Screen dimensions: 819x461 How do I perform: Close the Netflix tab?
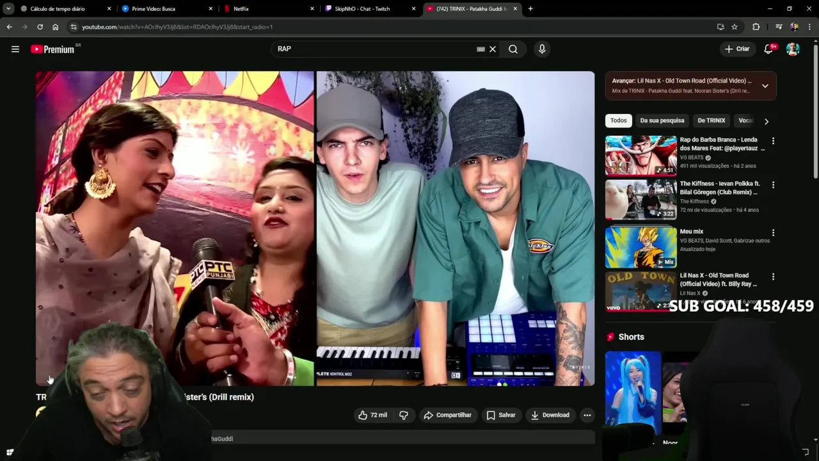[312, 9]
